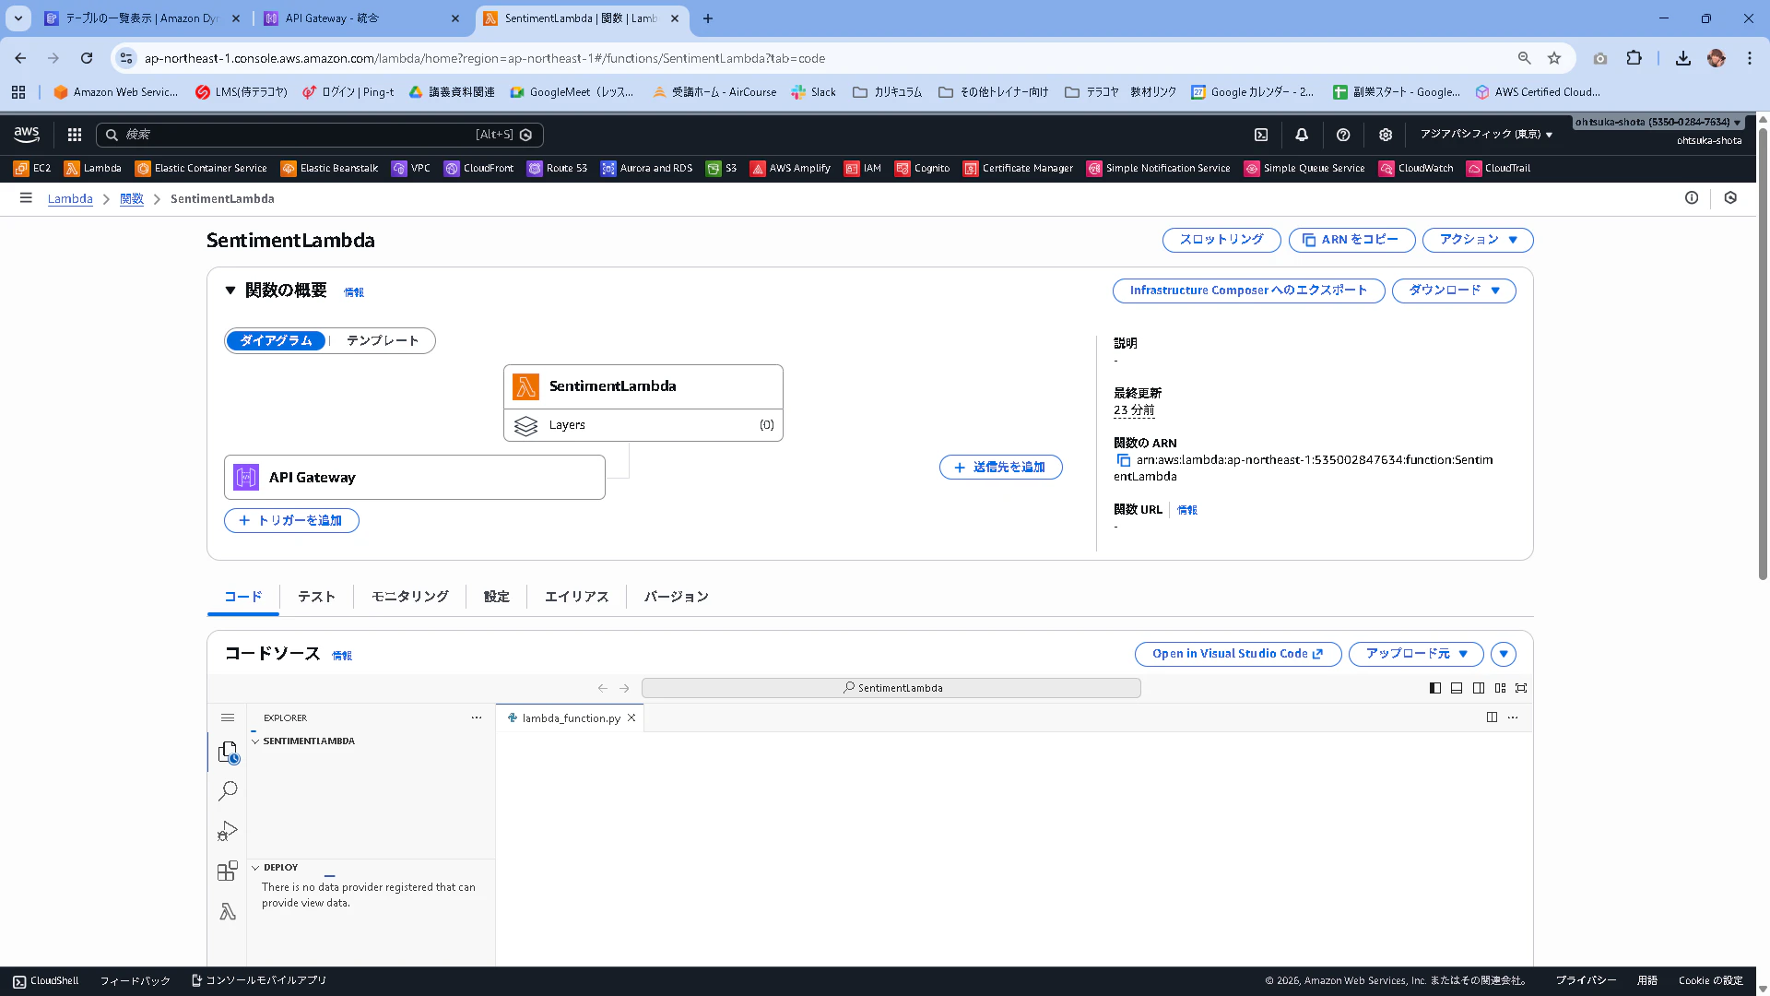Follow the Lambda breadcrumb link

pos(70,199)
